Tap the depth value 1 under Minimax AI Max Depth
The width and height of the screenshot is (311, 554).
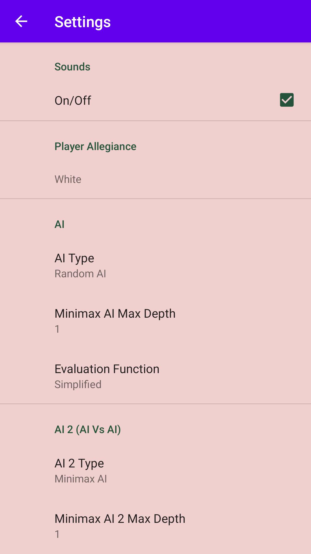57,329
